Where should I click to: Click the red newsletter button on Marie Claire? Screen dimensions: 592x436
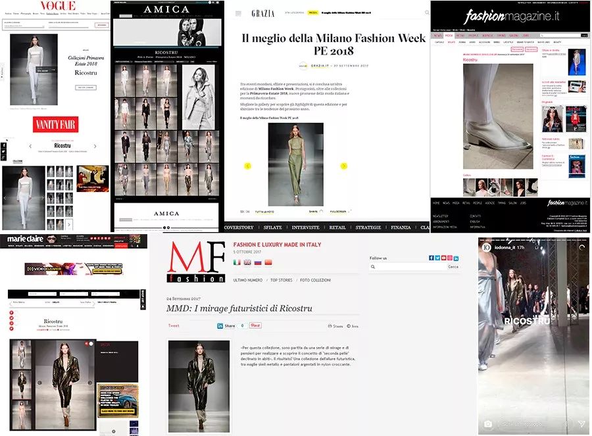coord(121,246)
